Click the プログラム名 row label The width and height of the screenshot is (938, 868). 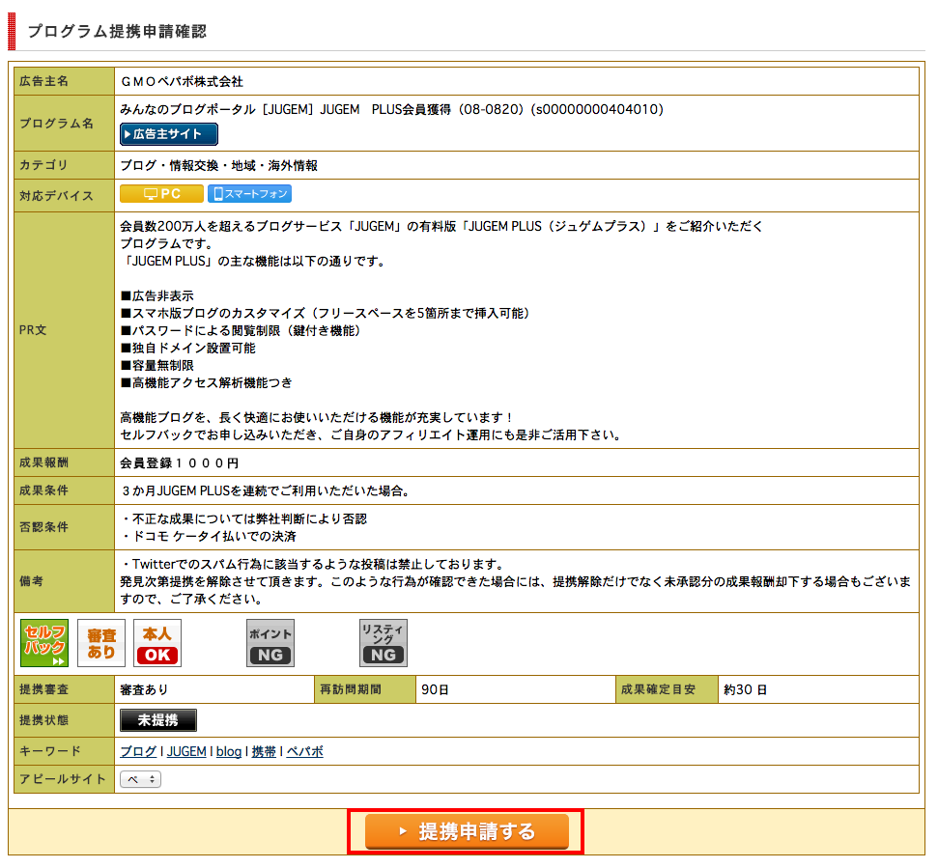[x=56, y=124]
